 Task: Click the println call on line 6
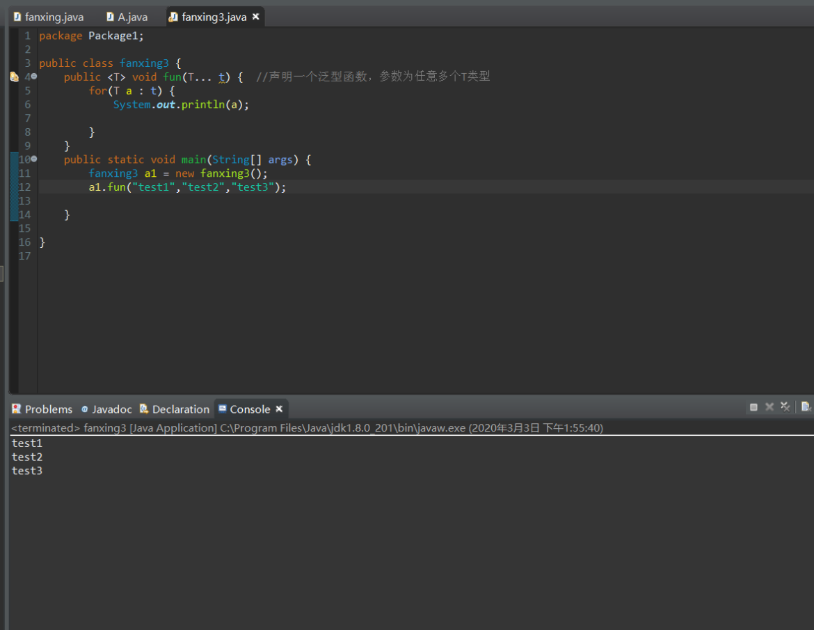click(203, 104)
